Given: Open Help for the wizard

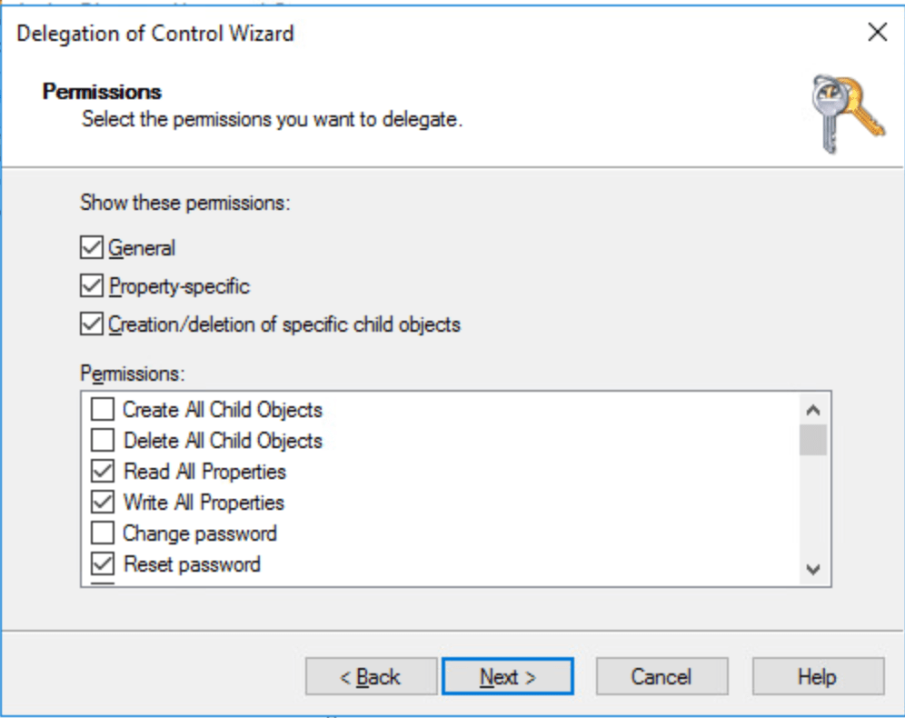Looking at the screenshot, I should (817, 677).
